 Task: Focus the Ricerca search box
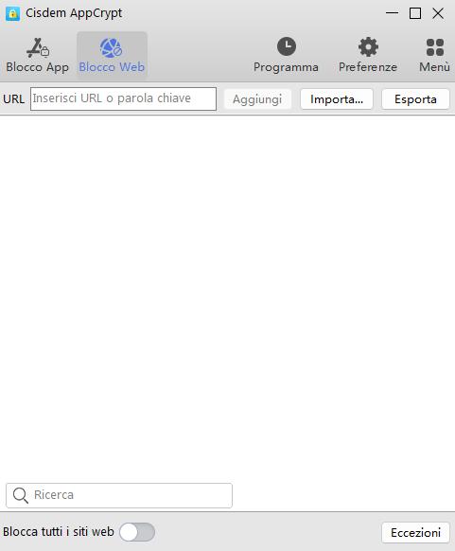pyautogui.click(x=119, y=495)
